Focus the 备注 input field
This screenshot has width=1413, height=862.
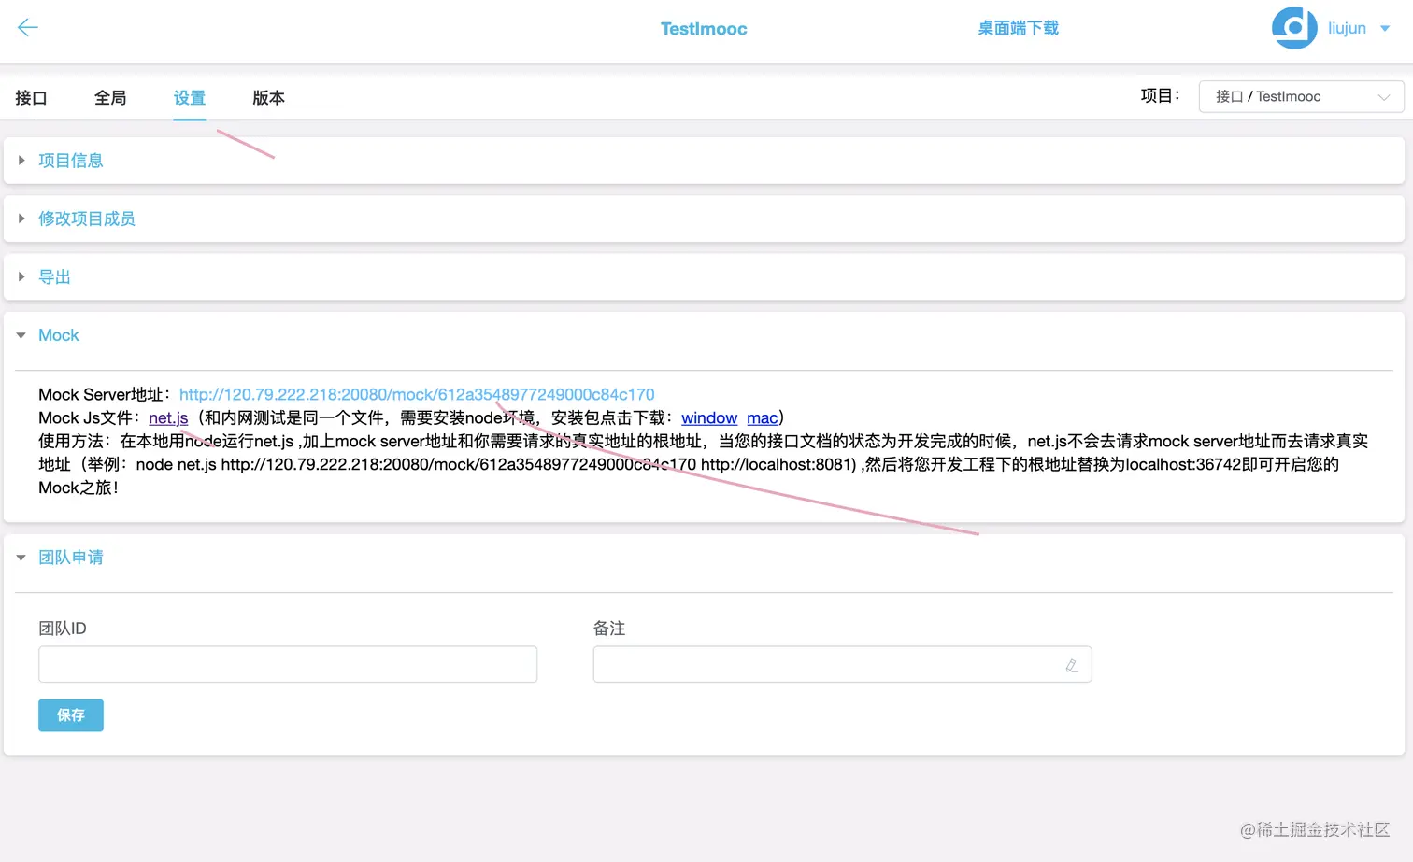842,664
